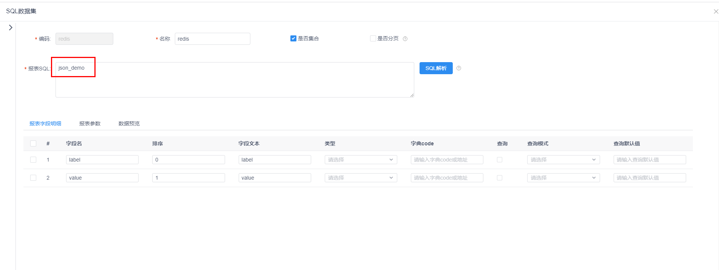Select the row checkbox for label

point(33,160)
